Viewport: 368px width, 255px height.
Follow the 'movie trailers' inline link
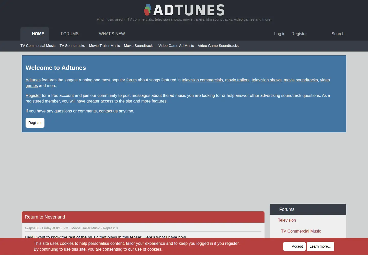coord(237,80)
